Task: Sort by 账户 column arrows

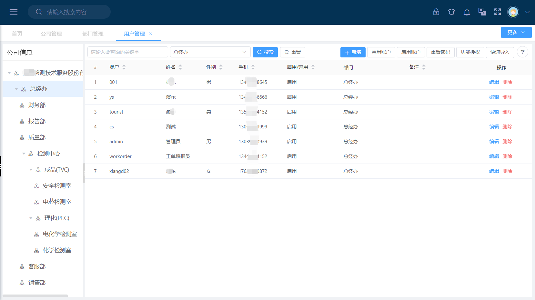Action: click(x=124, y=67)
